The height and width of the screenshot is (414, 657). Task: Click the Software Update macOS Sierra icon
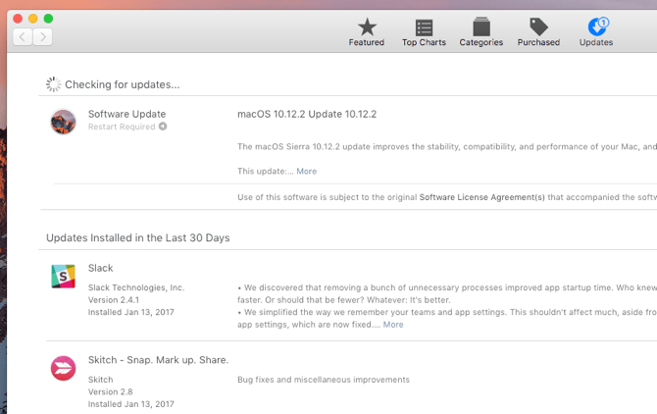tap(63, 122)
